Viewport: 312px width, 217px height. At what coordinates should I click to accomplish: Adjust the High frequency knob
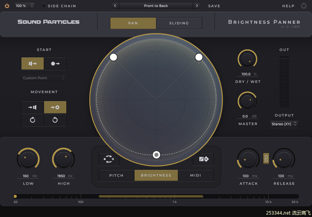point(64,159)
